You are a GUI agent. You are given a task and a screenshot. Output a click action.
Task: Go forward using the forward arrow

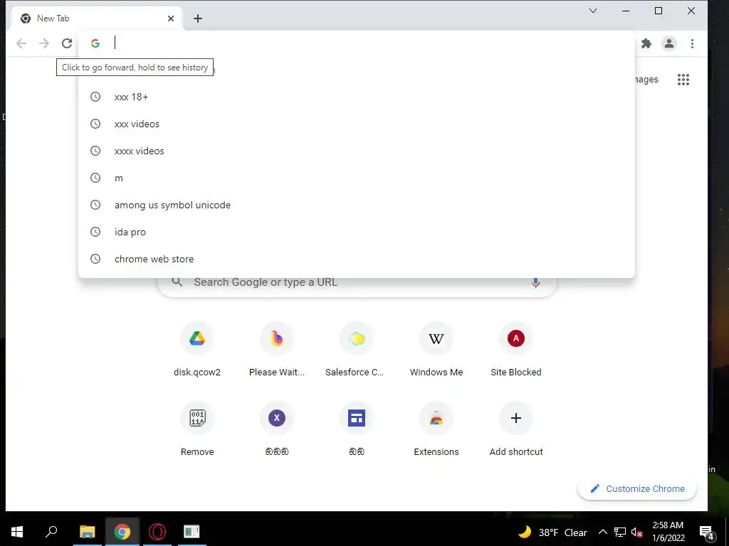(x=44, y=43)
